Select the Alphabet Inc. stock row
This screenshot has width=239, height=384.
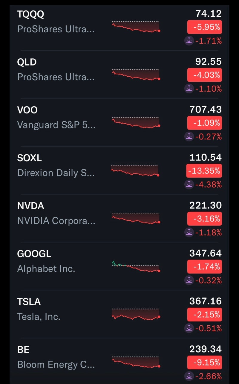pos(119,266)
